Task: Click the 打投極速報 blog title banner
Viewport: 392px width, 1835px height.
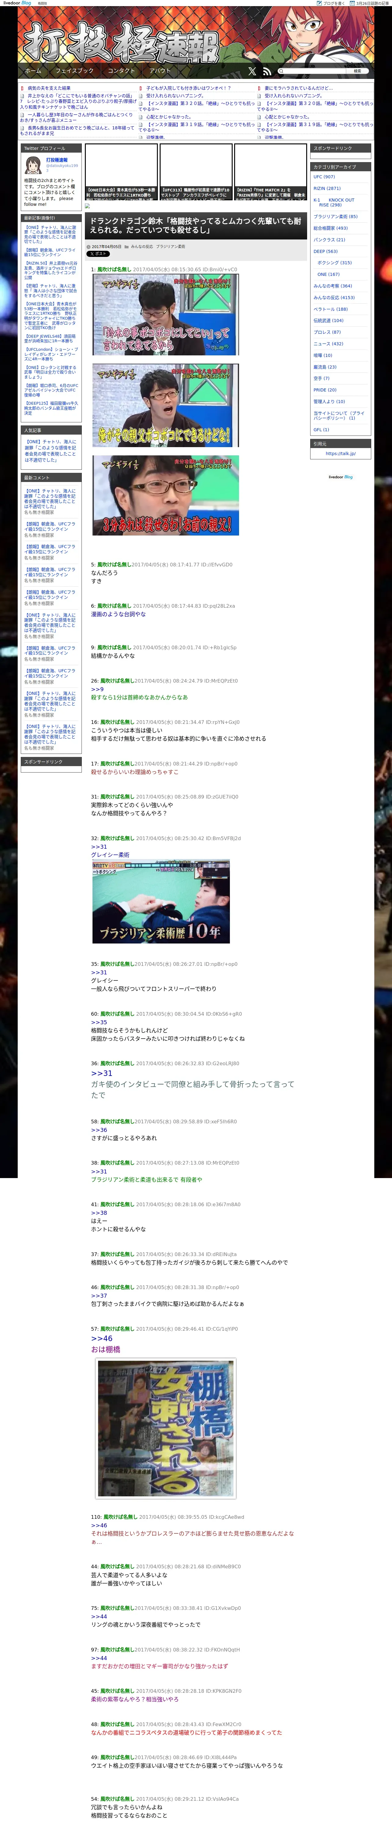Action: click(x=121, y=41)
